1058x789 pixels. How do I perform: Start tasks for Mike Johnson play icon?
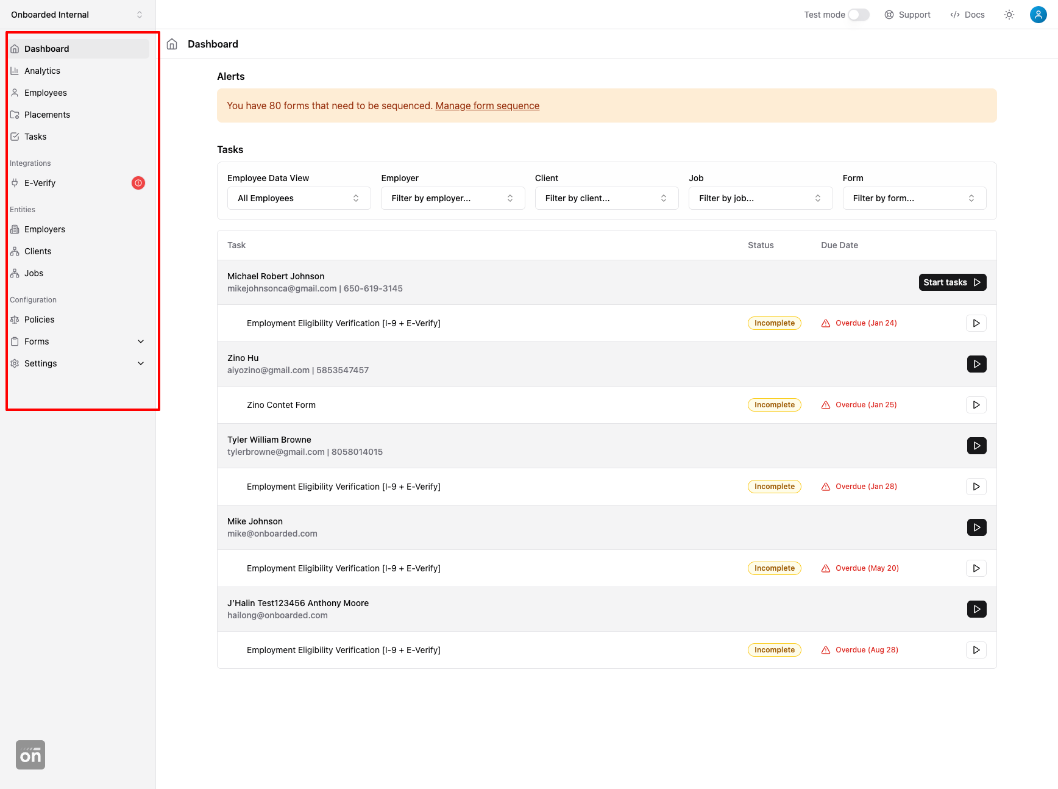(x=976, y=527)
